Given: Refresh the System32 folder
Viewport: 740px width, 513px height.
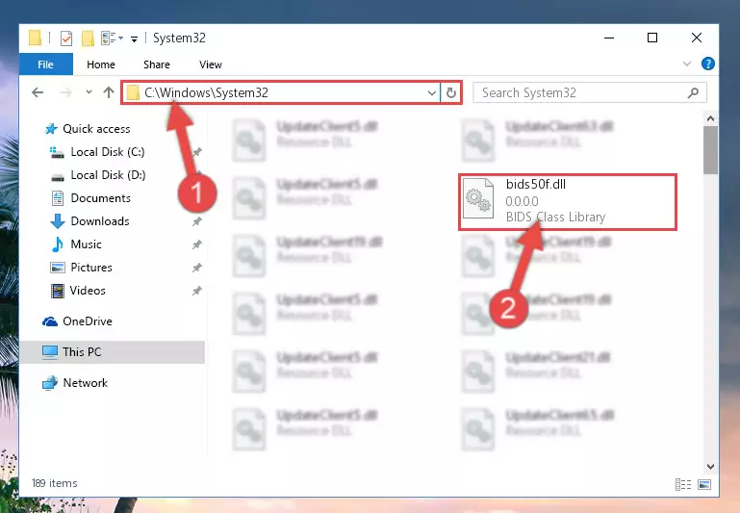Looking at the screenshot, I should (x=451, y=93).
